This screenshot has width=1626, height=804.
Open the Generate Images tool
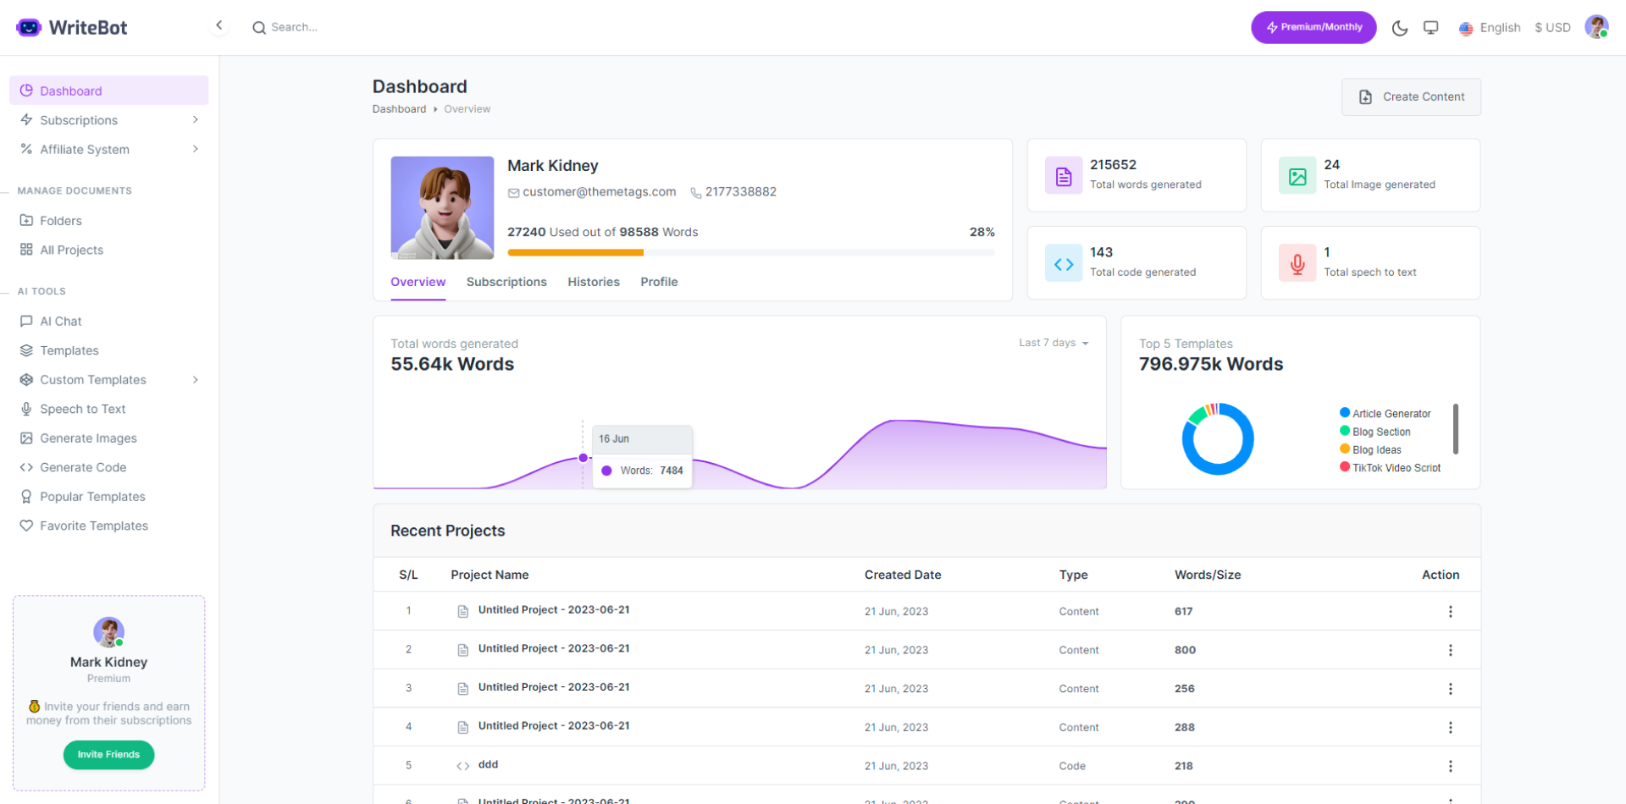pos(88,438)
